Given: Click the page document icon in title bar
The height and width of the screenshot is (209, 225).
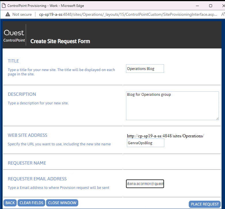Looking at the screenshot, I should pyautogui.click(x=4, y=5).
